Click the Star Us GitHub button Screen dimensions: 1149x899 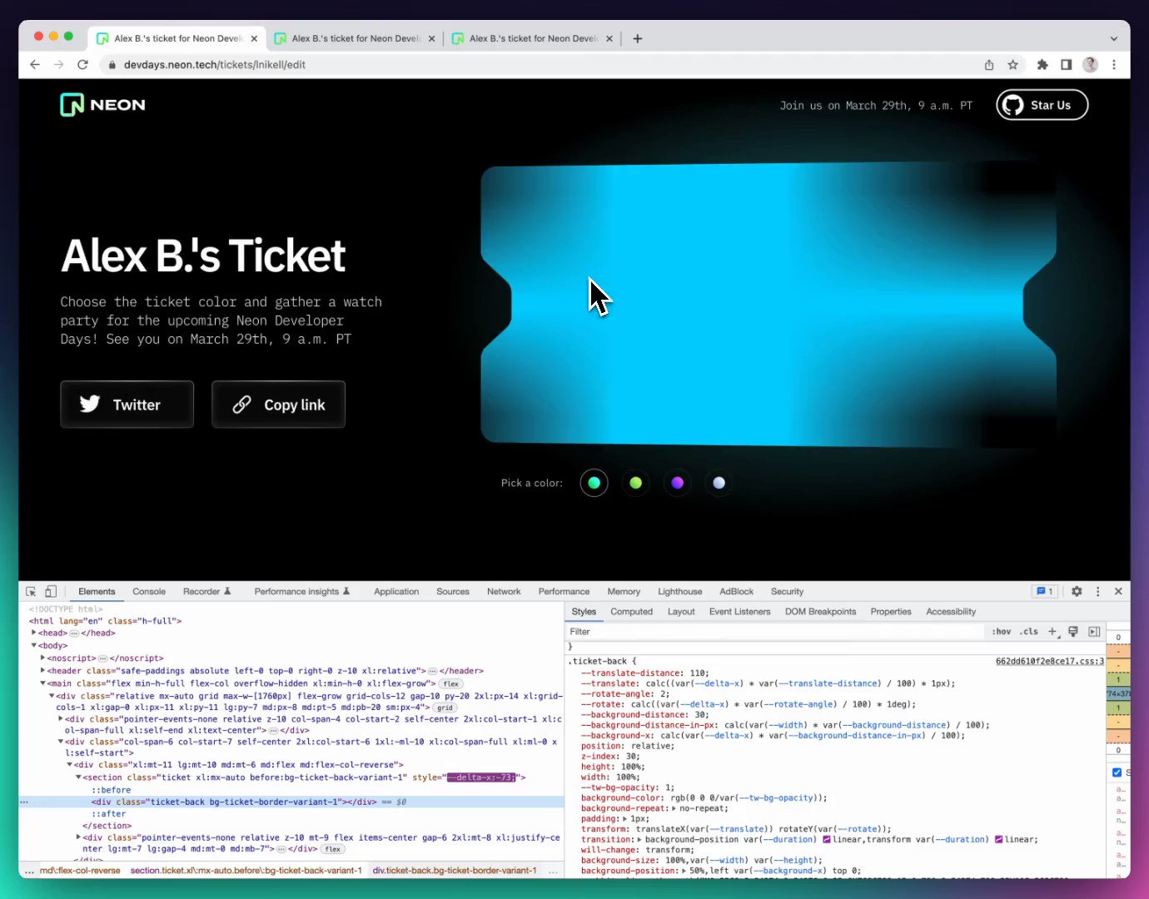click(x=1042, y=105)
